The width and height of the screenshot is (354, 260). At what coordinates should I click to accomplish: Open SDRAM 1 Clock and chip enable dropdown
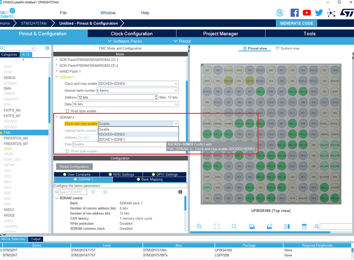(x=139, y=84)
